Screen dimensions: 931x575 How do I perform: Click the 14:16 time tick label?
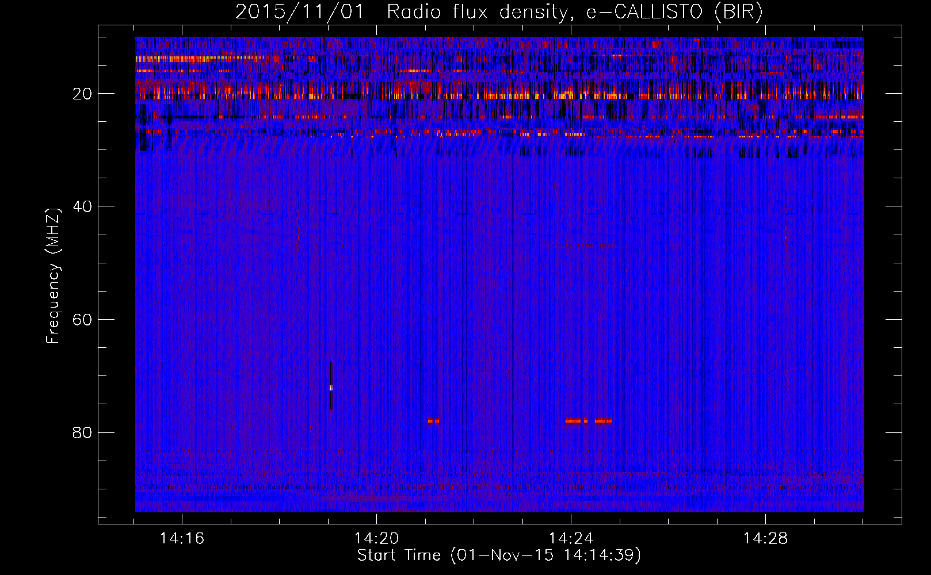click(182, 539)
